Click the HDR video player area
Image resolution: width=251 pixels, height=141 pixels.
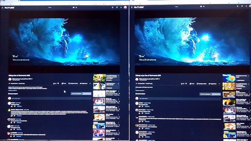coord(64,42)
